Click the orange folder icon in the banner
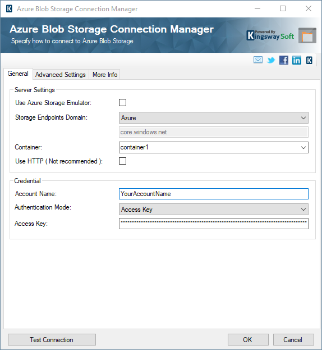The image size is (322, 350). tap(307, 35)
